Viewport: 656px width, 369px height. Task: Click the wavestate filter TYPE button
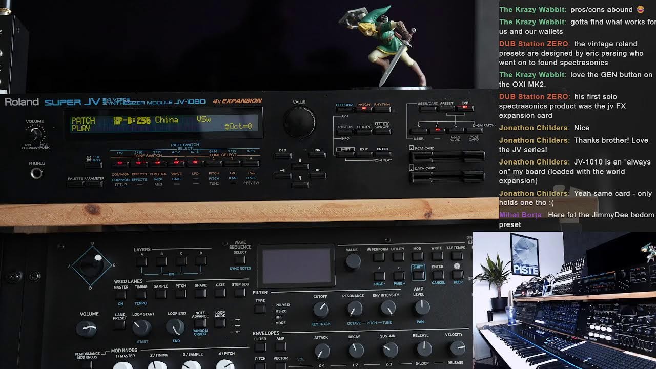tap(260, 309)
